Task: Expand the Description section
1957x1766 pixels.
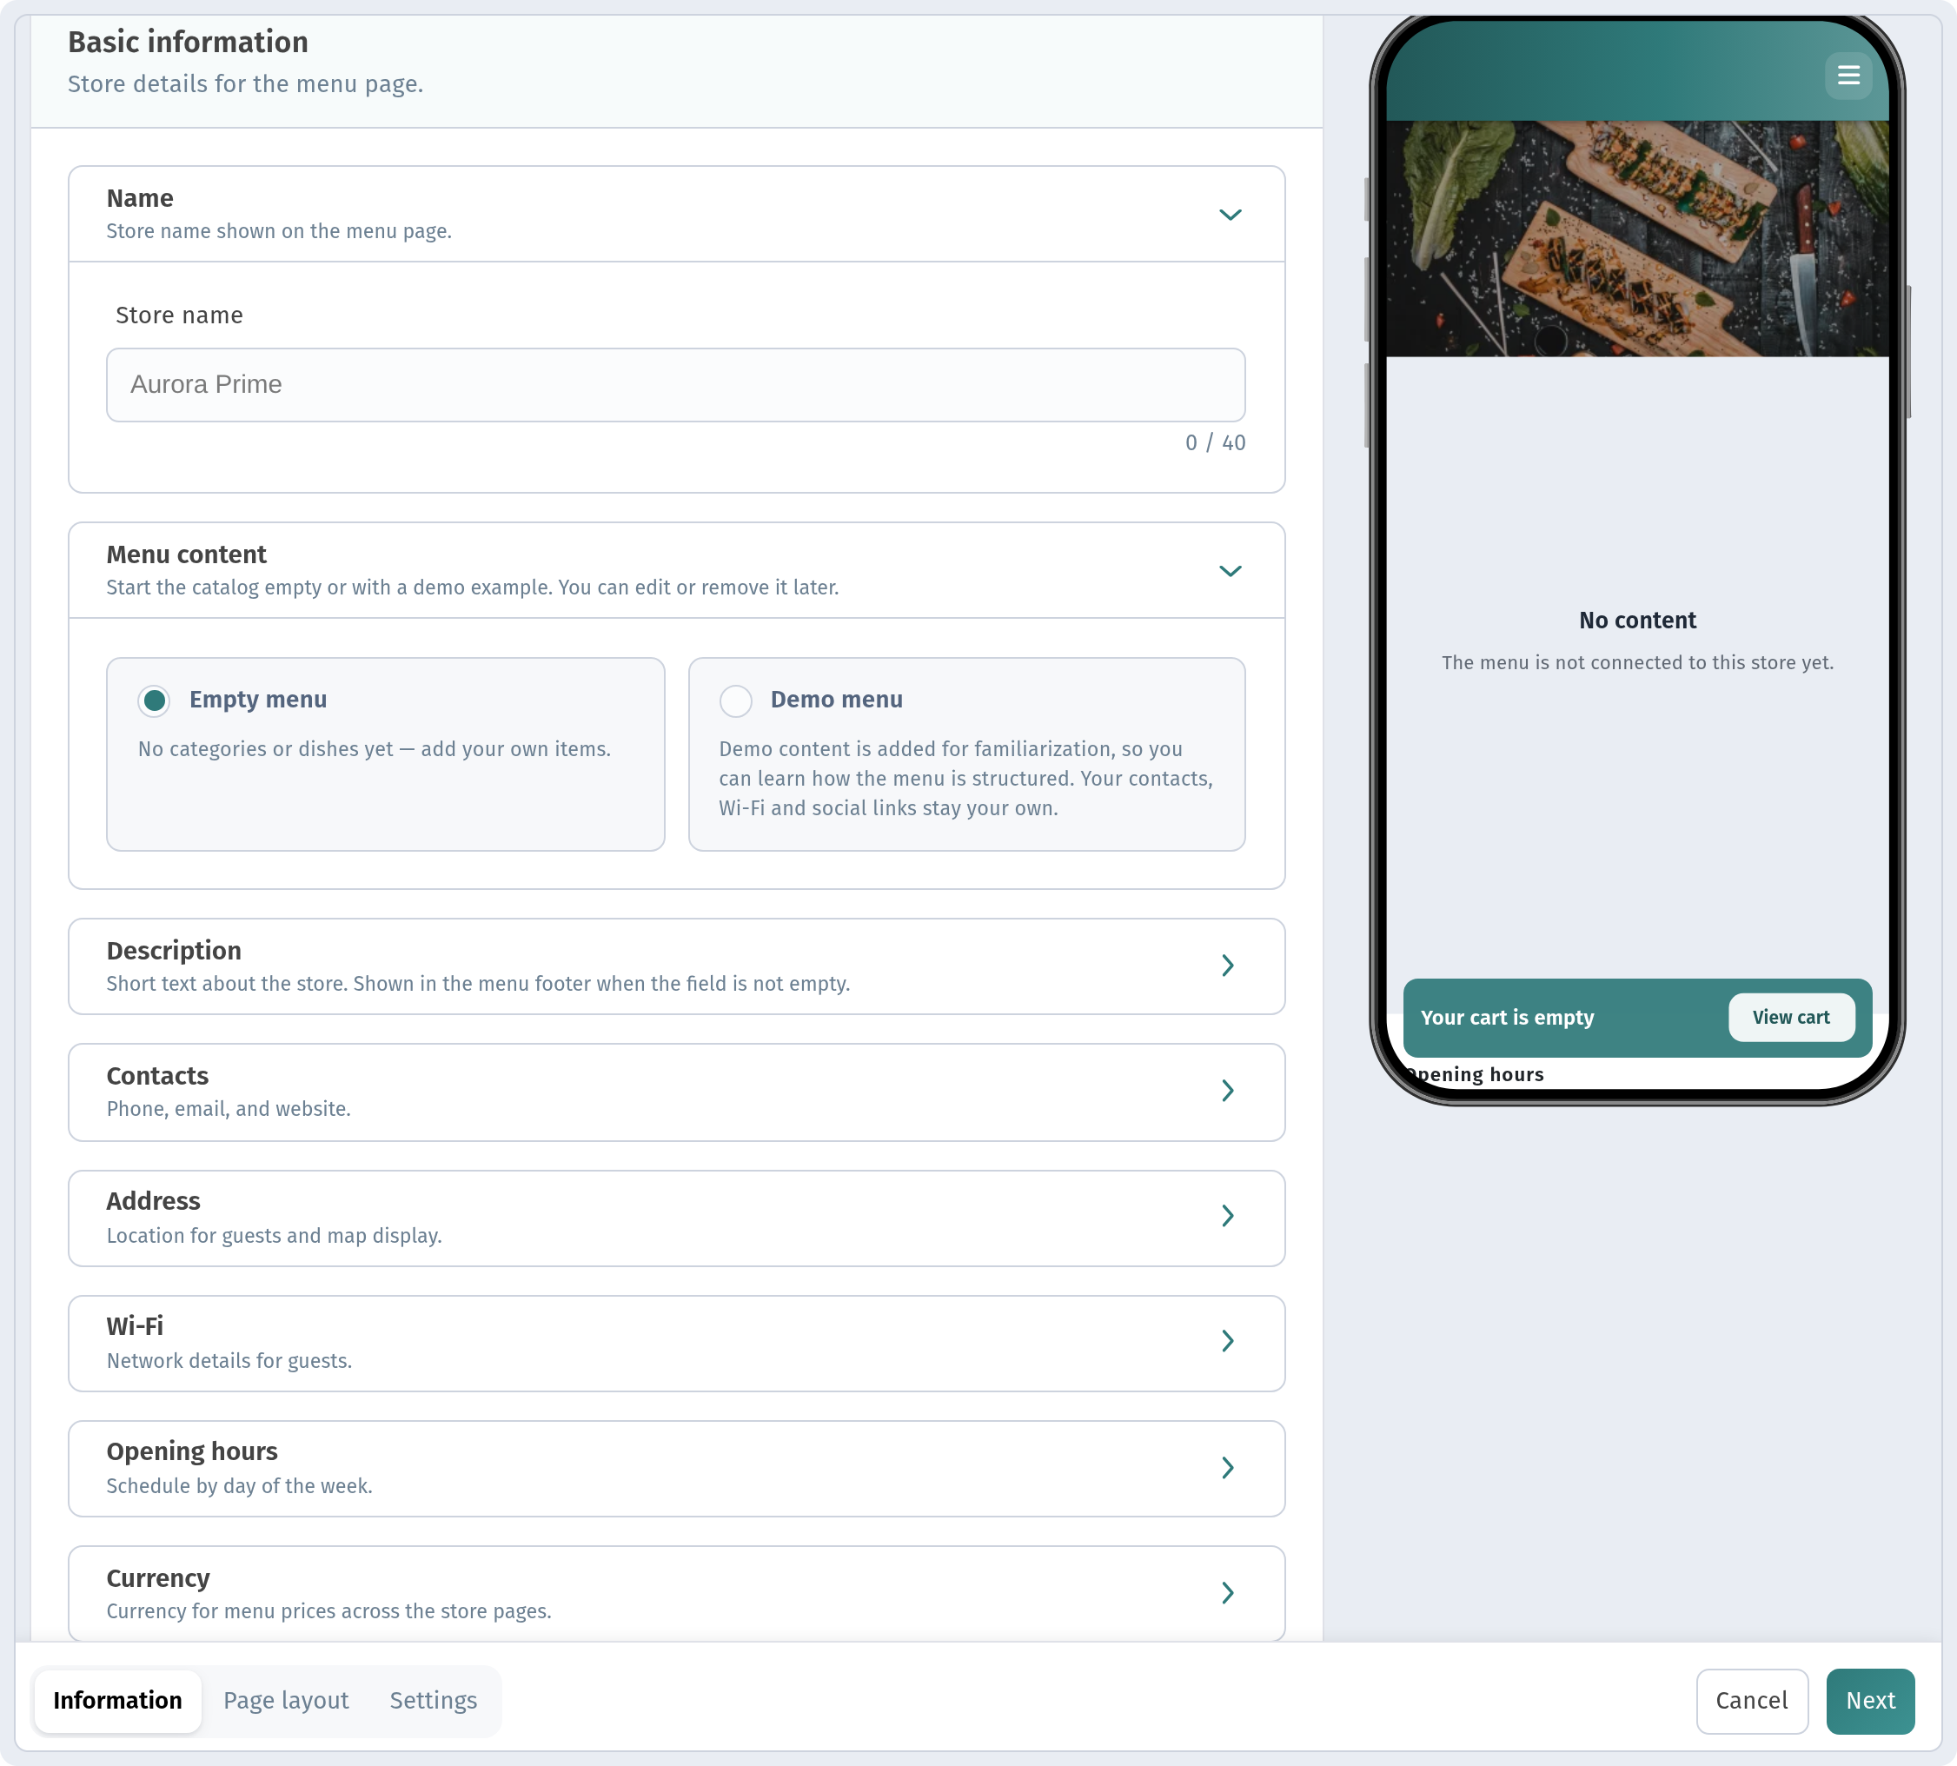Action: [676, 966]
